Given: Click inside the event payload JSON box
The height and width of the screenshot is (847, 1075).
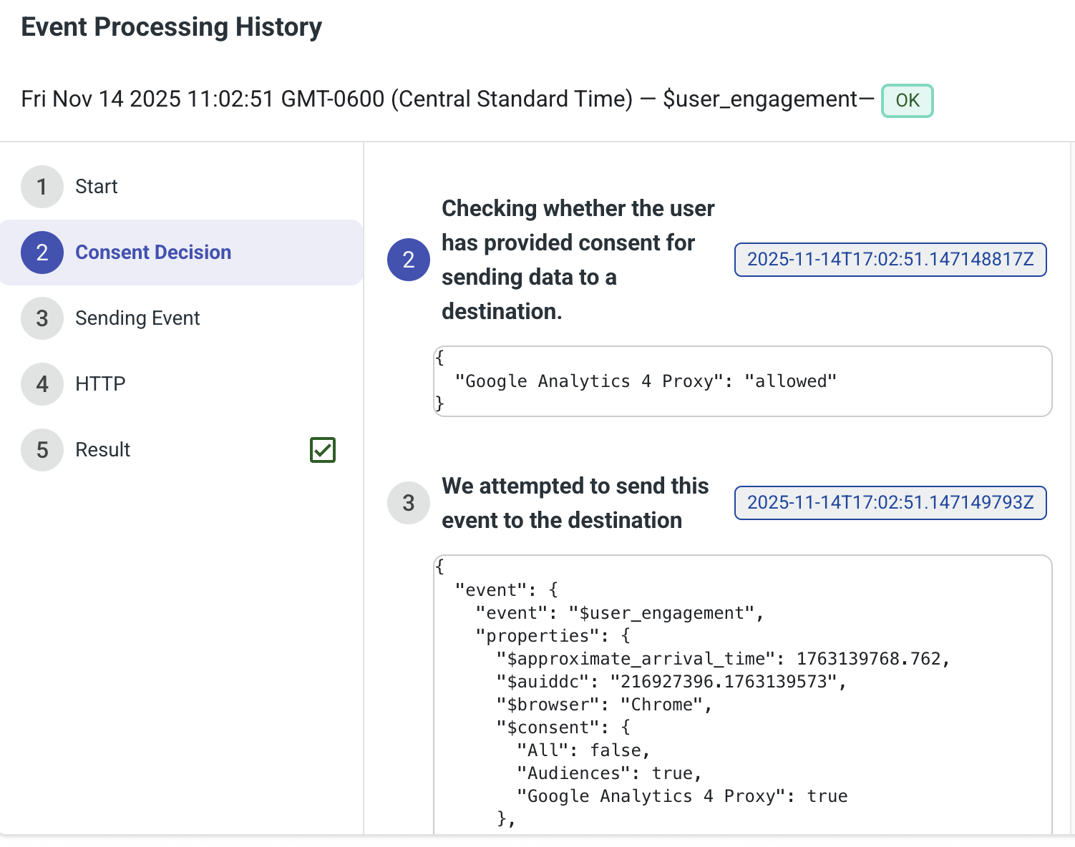Looking at the screenshot, I should click(x=742, y=694).
